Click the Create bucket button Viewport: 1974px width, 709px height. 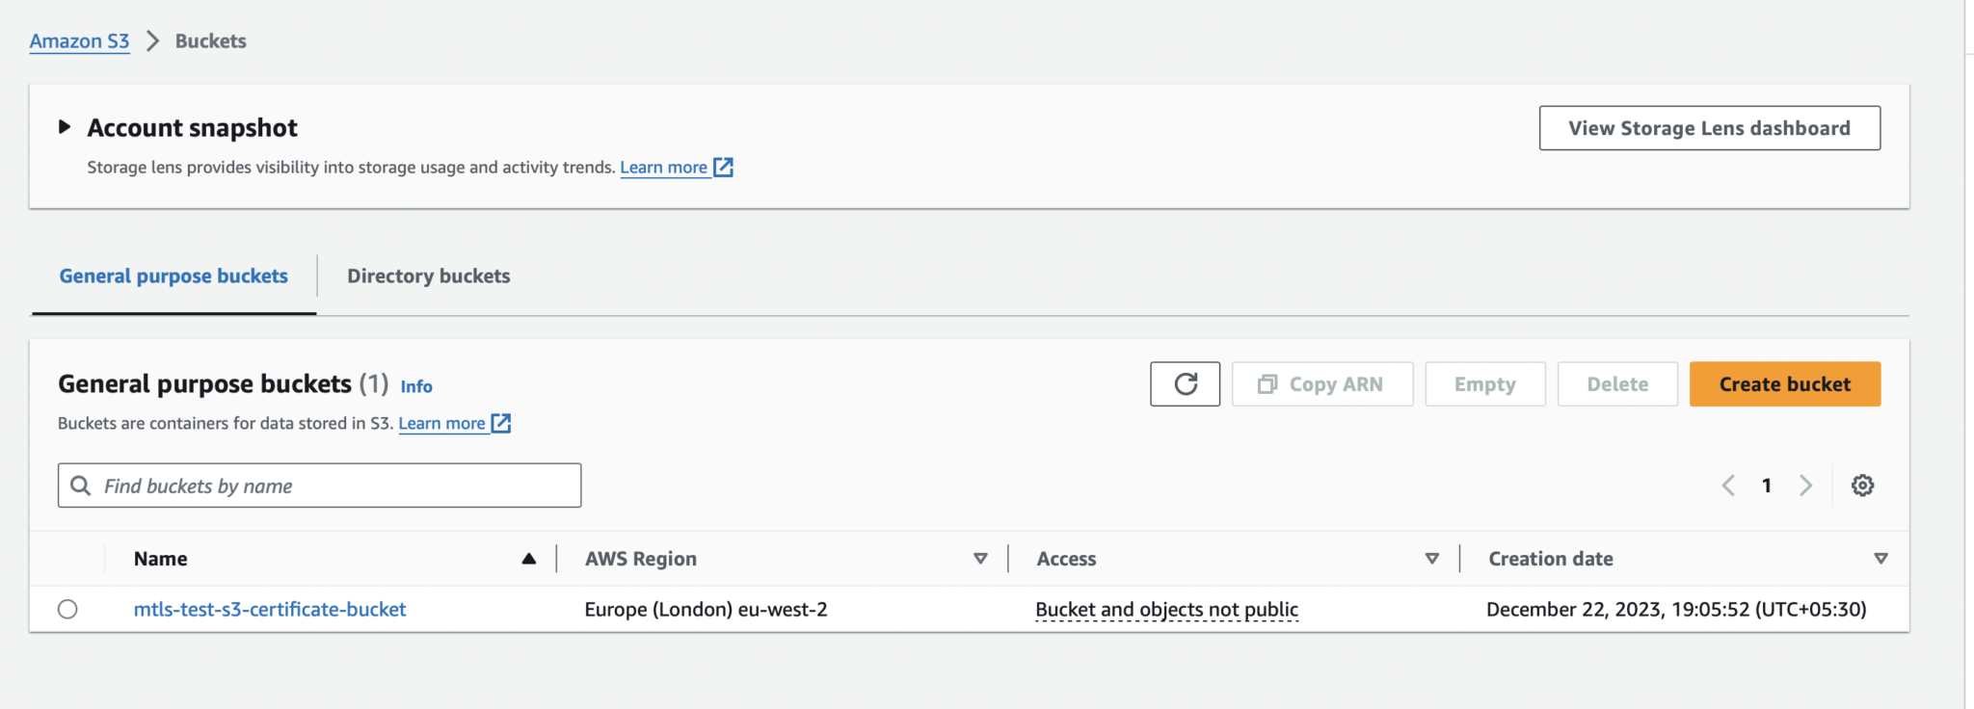(x=1784, y=383)
